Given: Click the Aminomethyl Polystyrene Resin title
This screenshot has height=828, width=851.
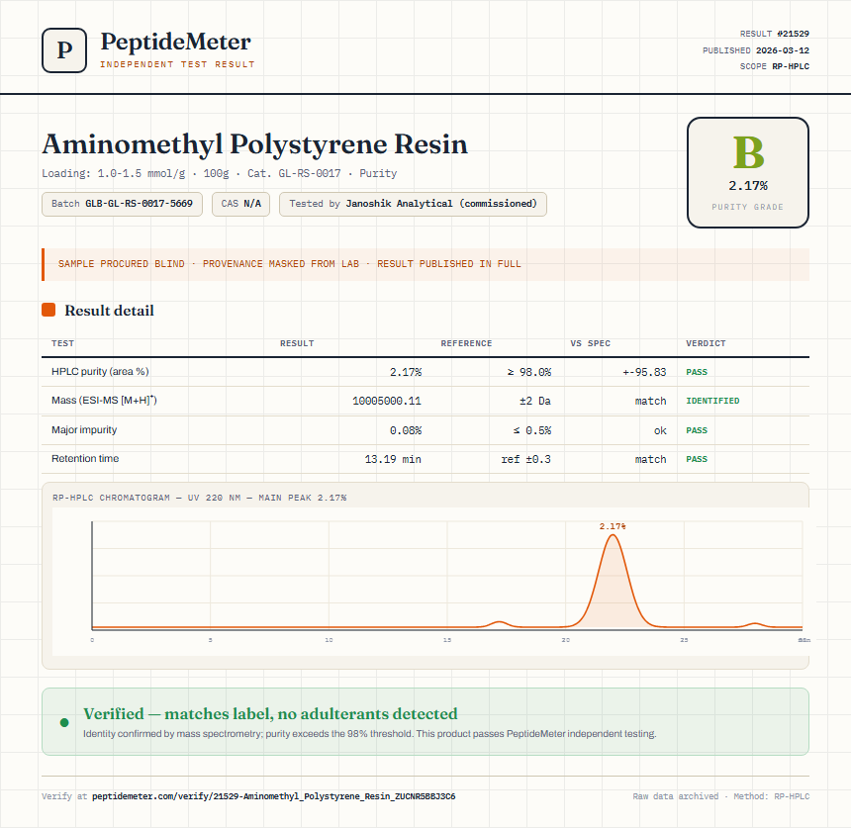Looking at the screenshot, I should click(x=255, y=144).
